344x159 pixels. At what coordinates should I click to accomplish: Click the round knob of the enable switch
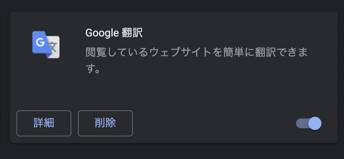point(315,123)
